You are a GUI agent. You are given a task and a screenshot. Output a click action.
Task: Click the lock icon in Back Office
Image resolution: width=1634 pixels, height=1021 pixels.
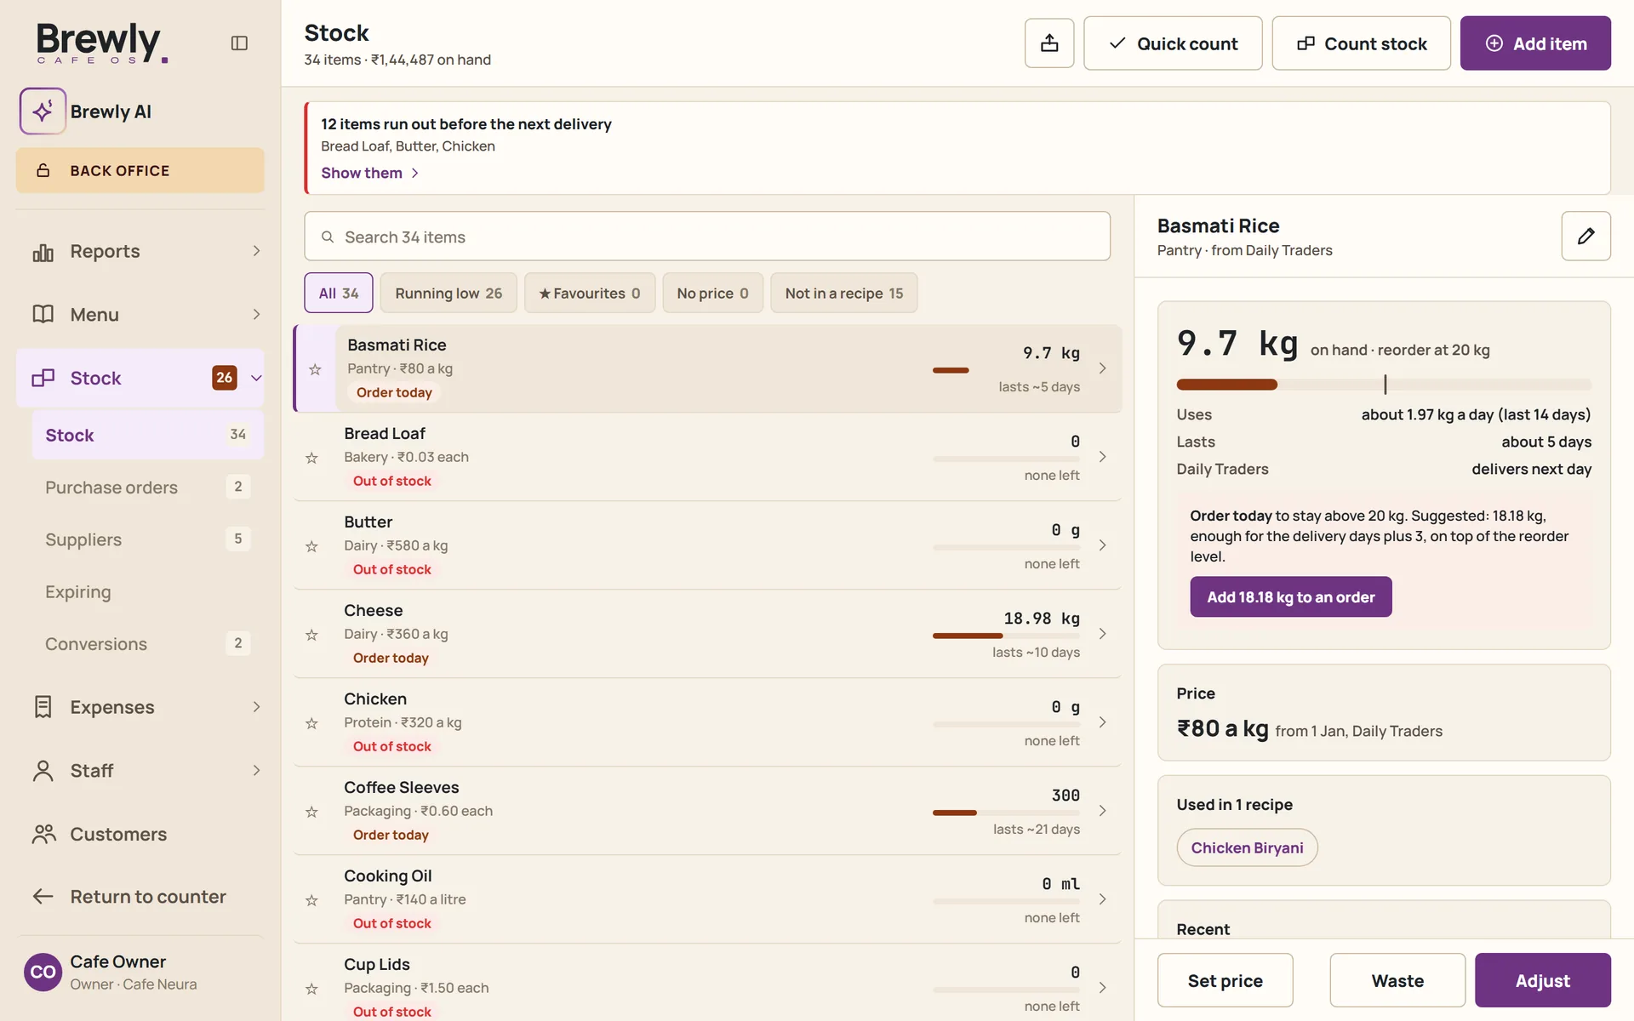[x=43, y=171]
